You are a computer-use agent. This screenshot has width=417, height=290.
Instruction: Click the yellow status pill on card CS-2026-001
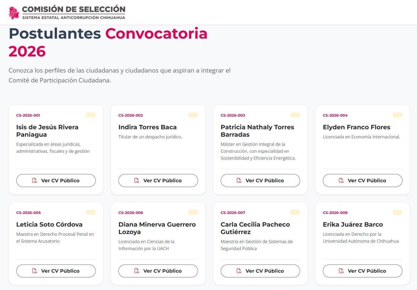tap(91, 115)
